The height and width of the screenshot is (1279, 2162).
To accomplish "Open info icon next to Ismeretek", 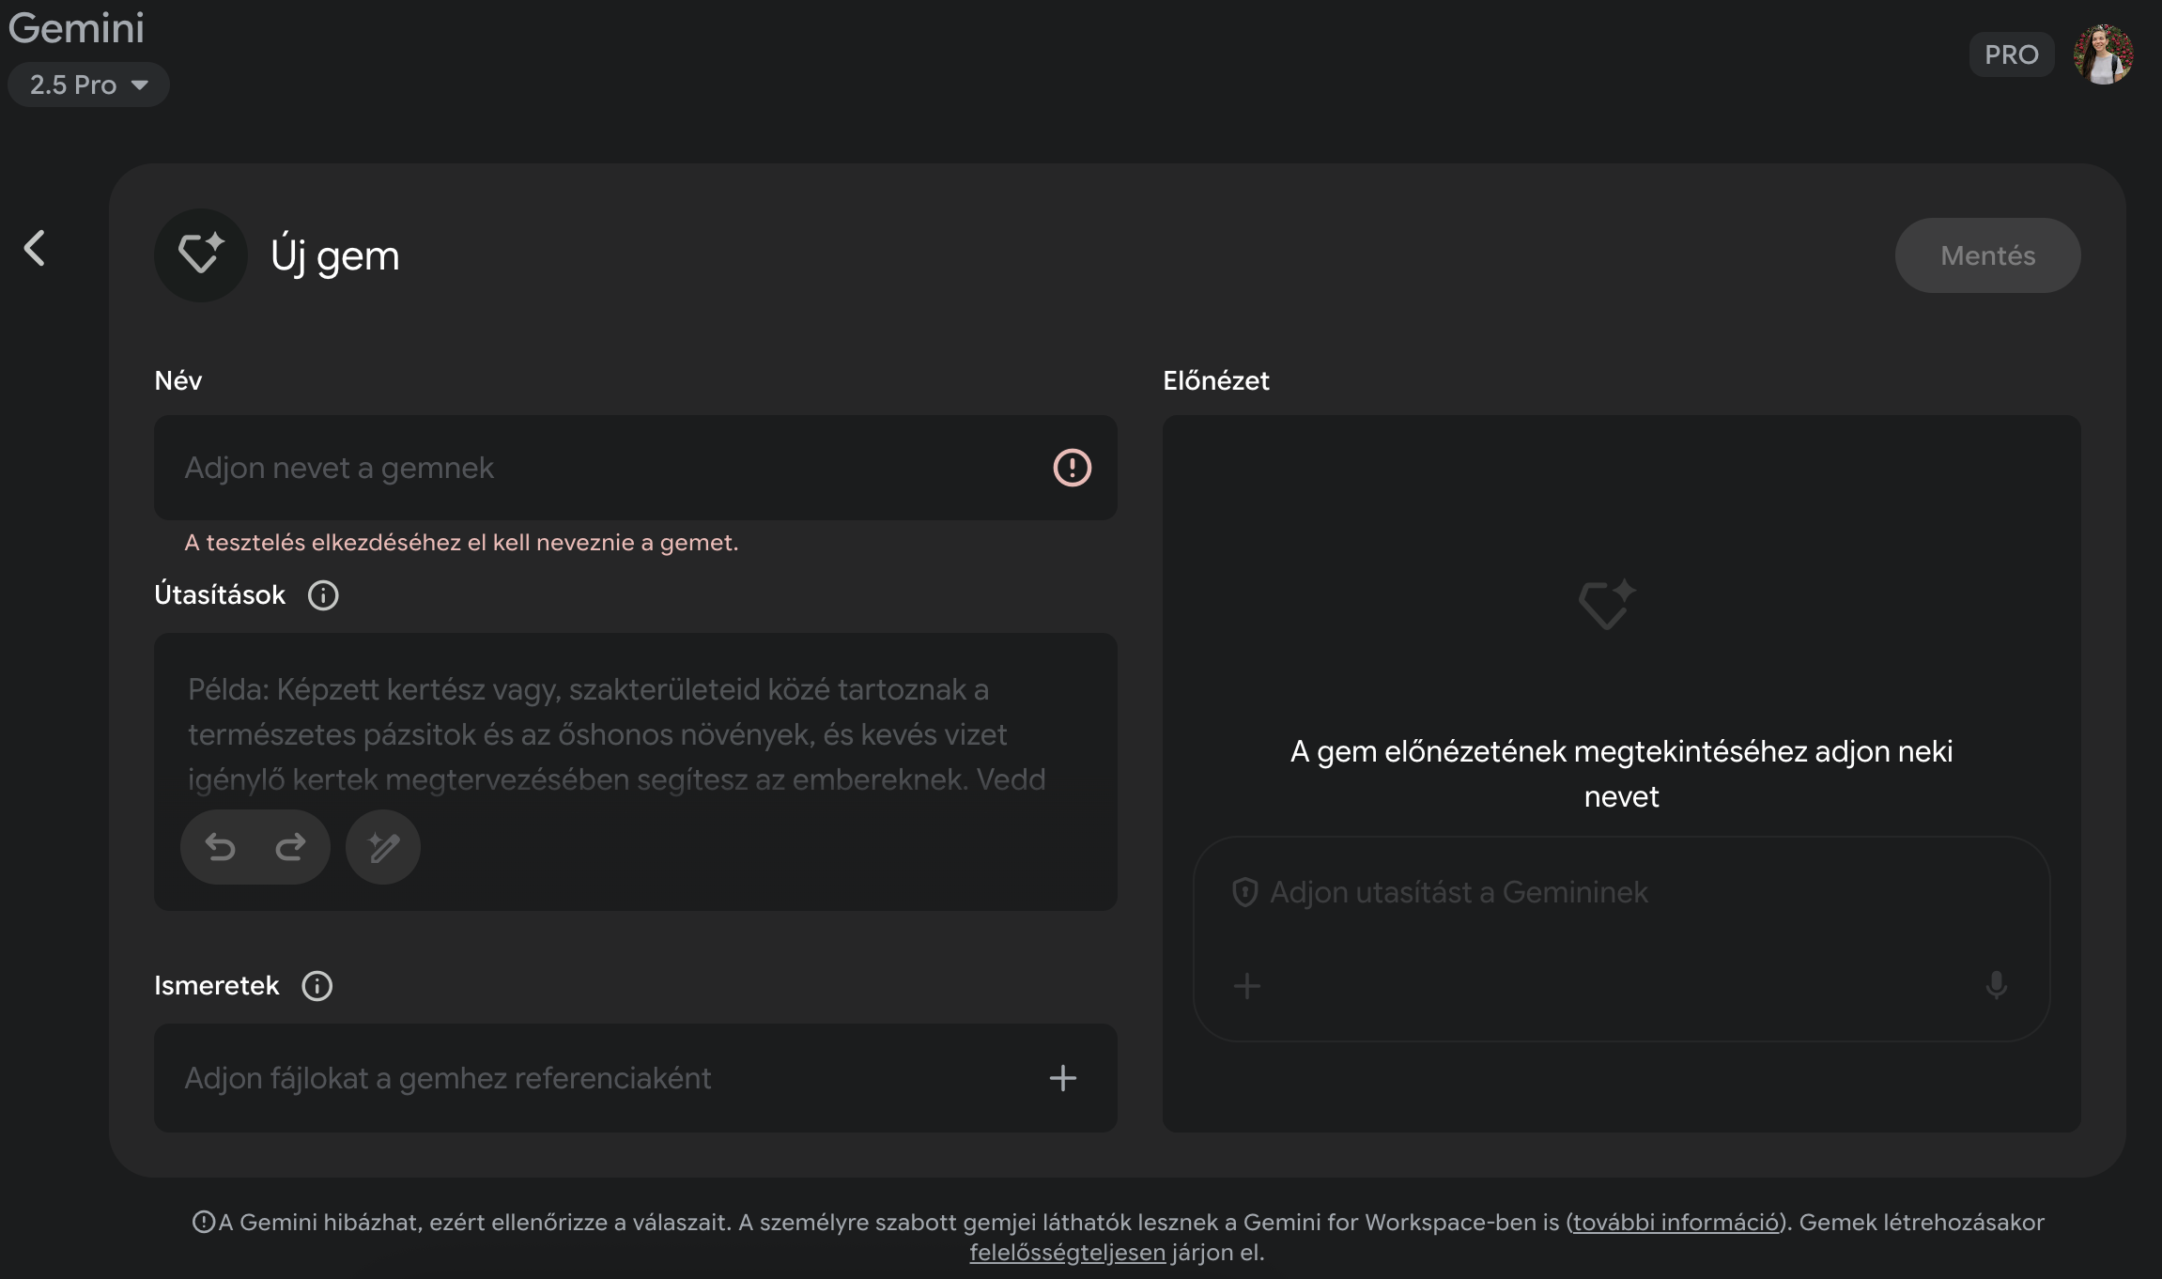I will (317, 986).
